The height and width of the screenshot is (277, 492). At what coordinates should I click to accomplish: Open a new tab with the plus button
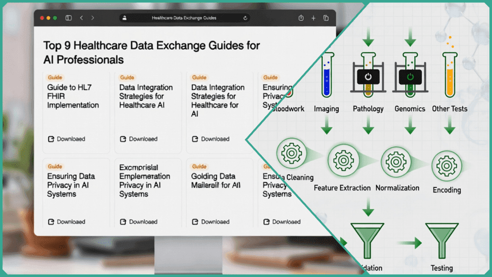coord(313,18)
